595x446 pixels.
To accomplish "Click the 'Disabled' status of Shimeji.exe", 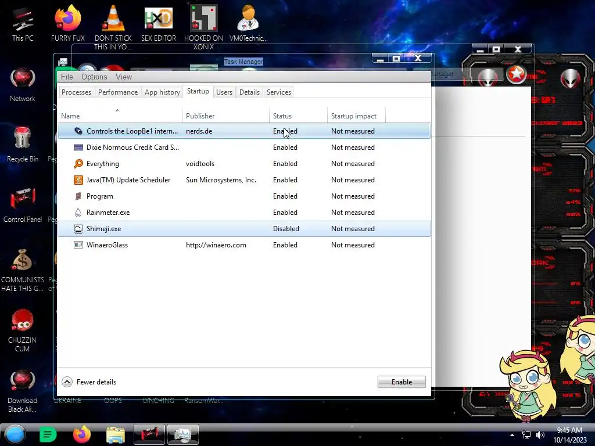I will (x=286, y=229).
